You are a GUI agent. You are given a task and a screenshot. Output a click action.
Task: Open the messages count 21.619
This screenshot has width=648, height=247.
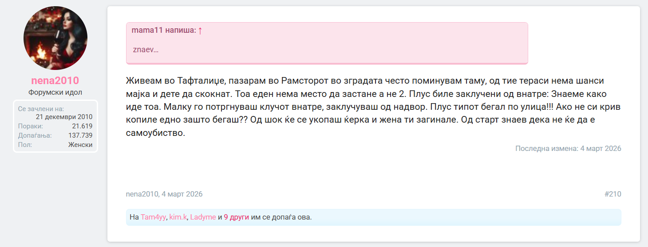tap(82, 126)
